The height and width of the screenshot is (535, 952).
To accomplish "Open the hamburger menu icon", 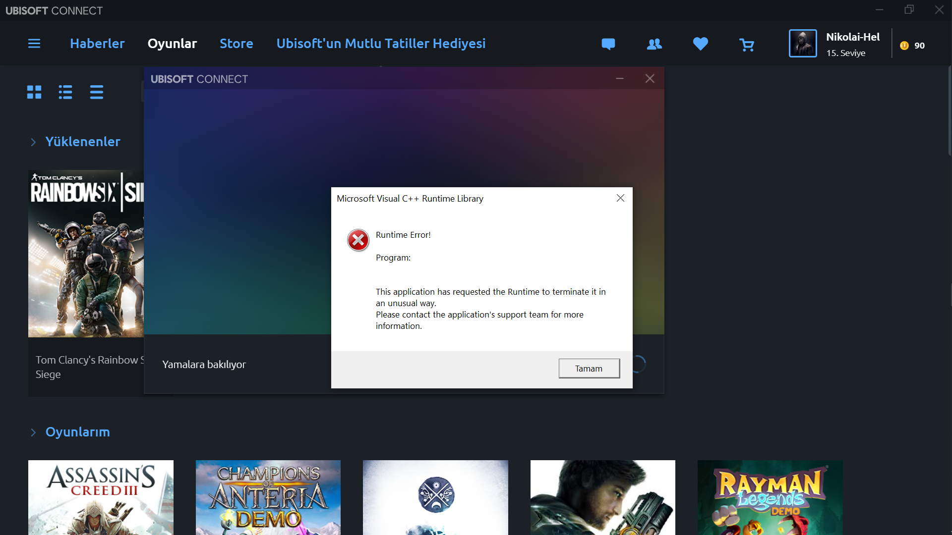I will click(34, 44).
